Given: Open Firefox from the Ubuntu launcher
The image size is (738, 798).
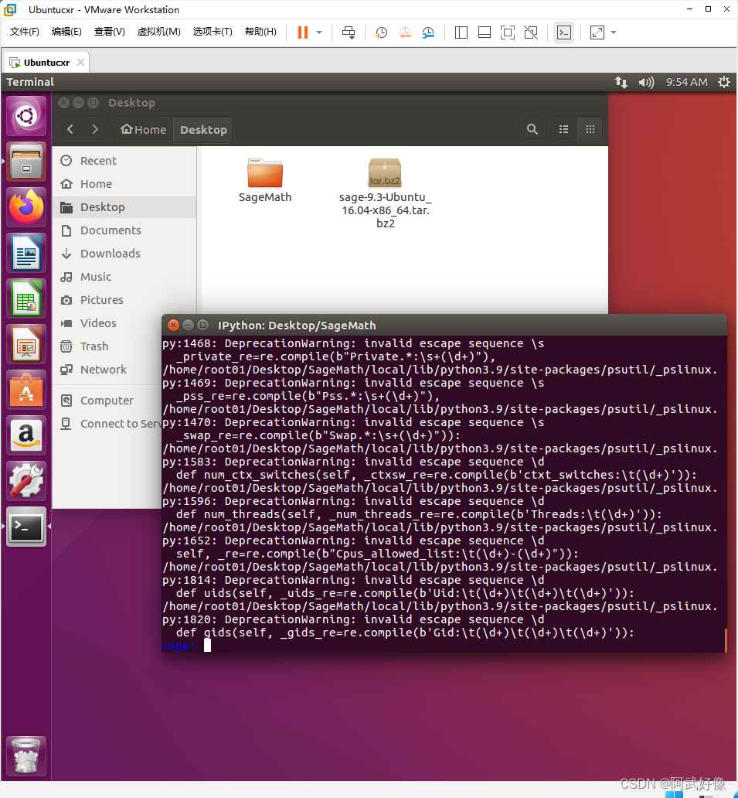Looking at the screenshot, I should pyautogui.click(x=26, y=207).
